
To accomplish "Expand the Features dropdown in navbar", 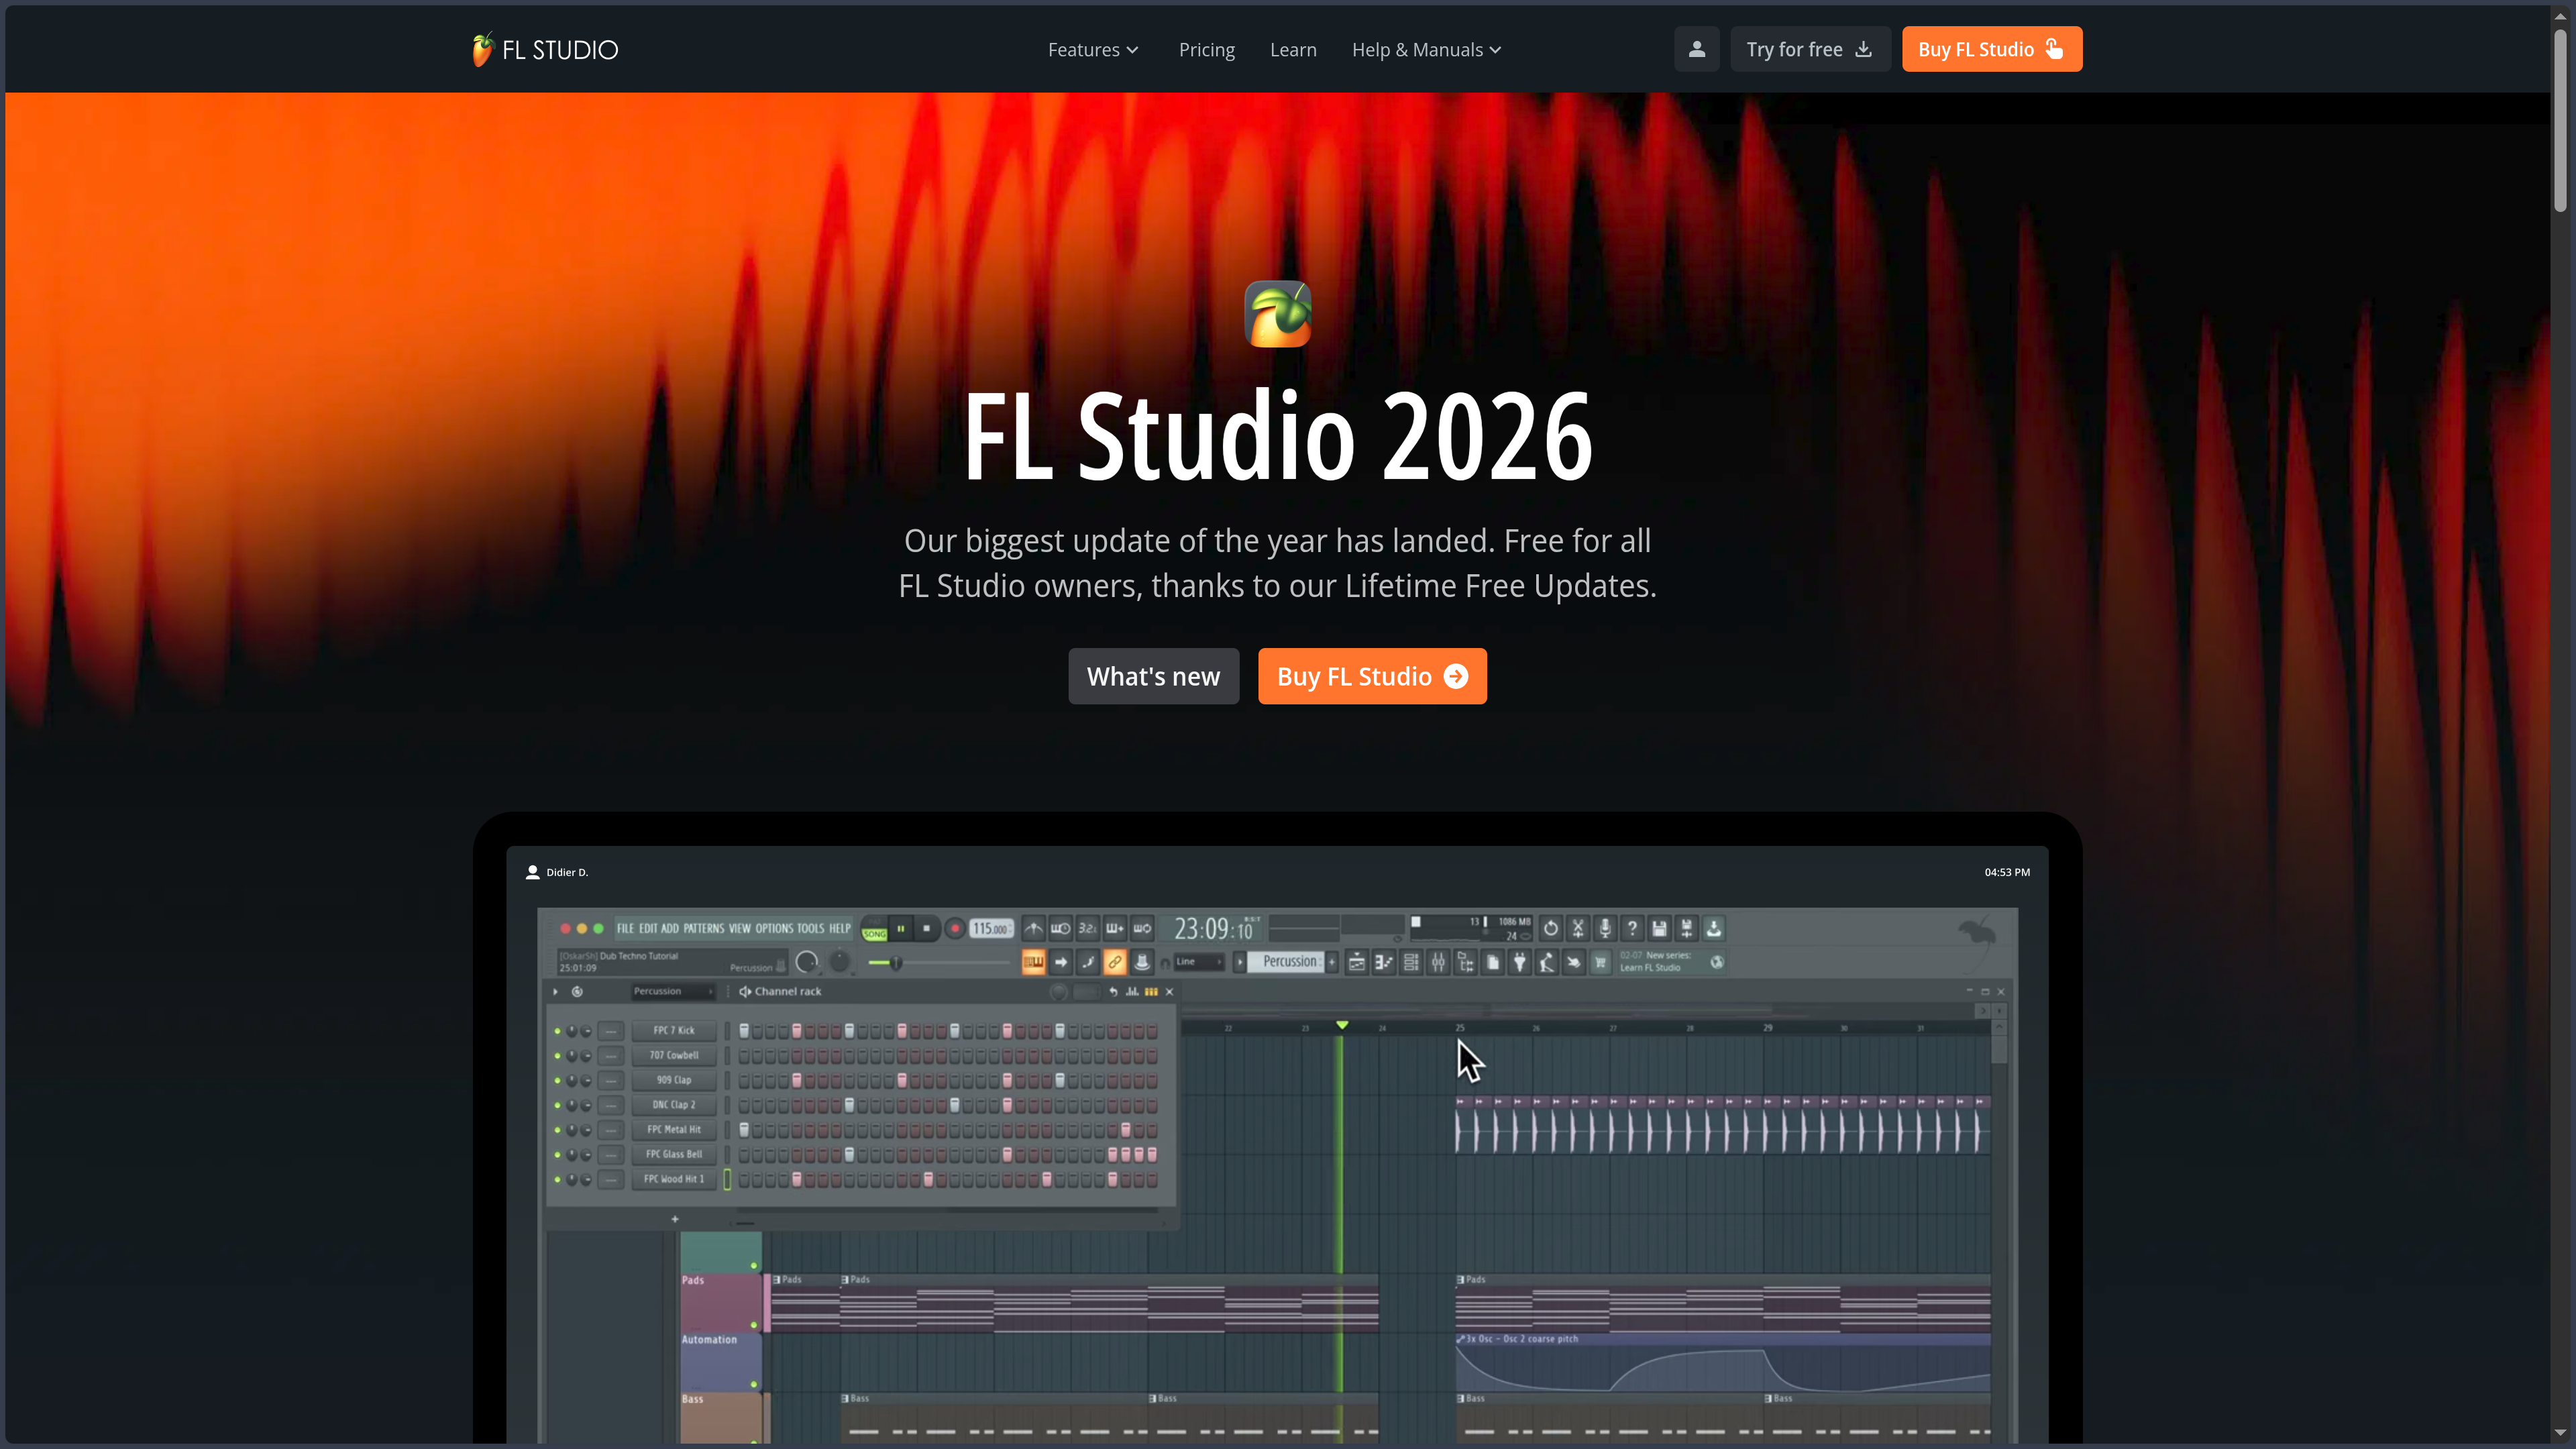I will [1093, 50].
